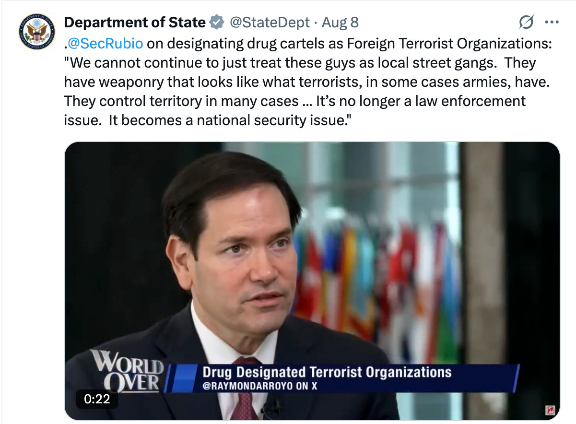Viewport: 576px width, 424px height.
Task: Click the blue verified checkmark badge
Action: tap(217, 23)
